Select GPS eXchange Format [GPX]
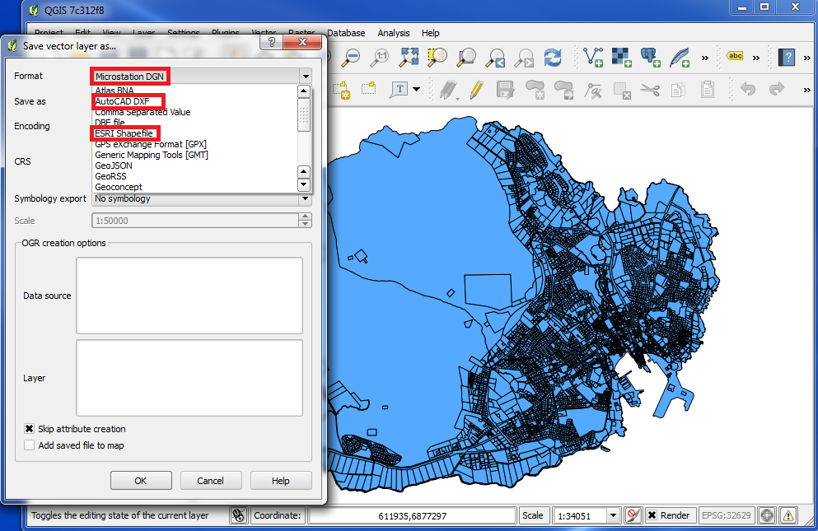818x531 pixels. (x=151, y=144)
